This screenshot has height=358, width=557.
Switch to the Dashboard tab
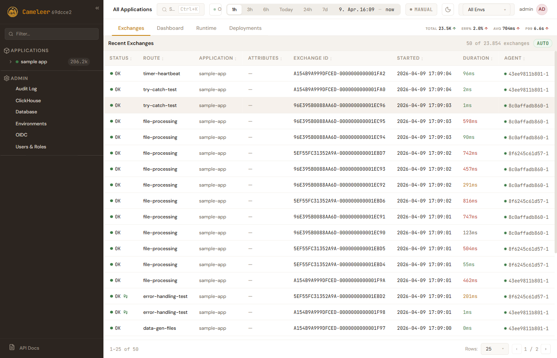(170, 28)
